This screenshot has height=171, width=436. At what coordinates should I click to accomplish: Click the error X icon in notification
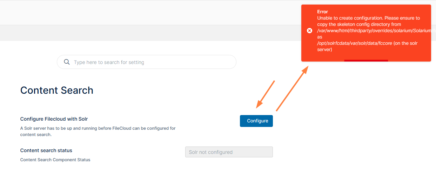tap(309, 31)
